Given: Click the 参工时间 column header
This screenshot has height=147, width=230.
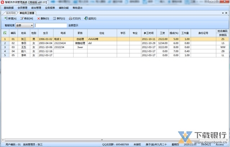Looking at the screenshot, I should [x=149, y=33].
